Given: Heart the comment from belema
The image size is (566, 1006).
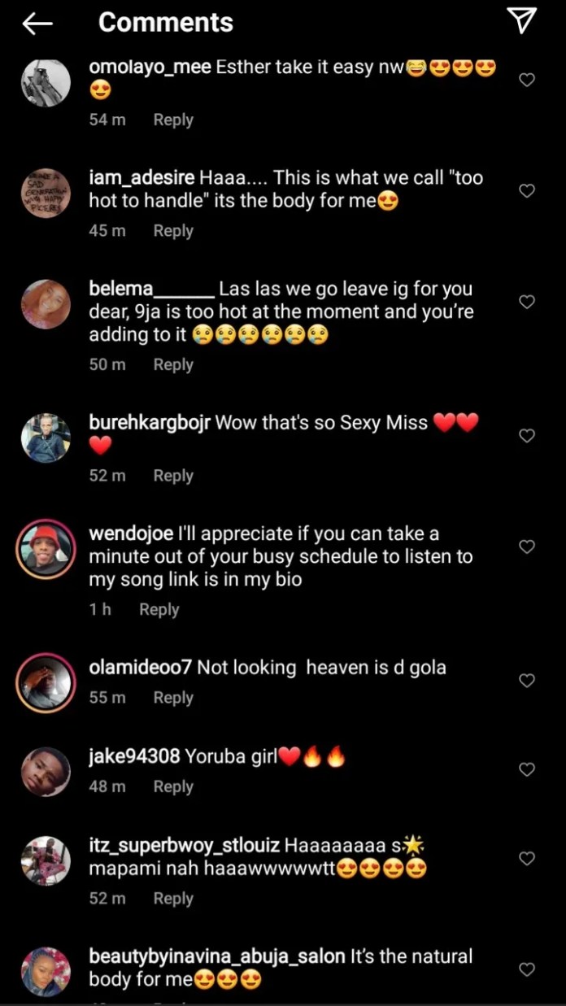Looking at the screenshot, I should point(527,302).
